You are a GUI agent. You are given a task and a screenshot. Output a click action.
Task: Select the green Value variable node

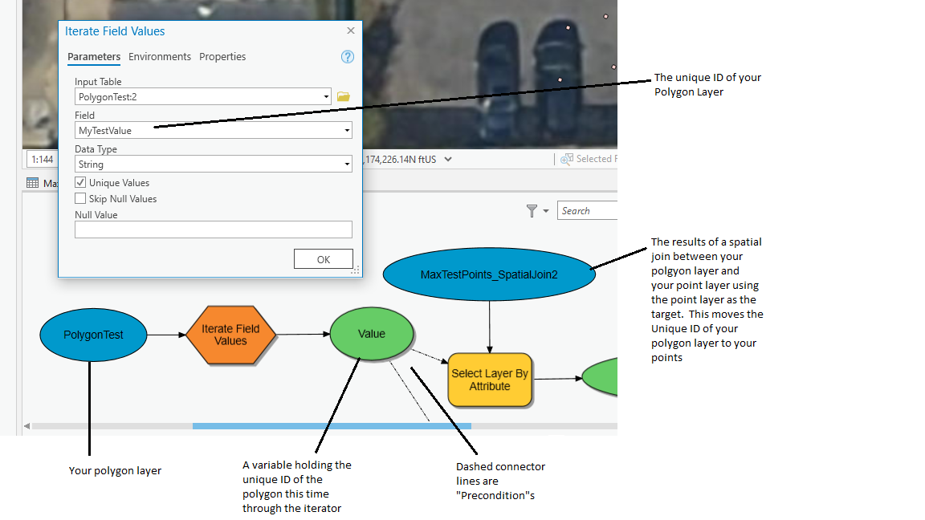(371, 333)
